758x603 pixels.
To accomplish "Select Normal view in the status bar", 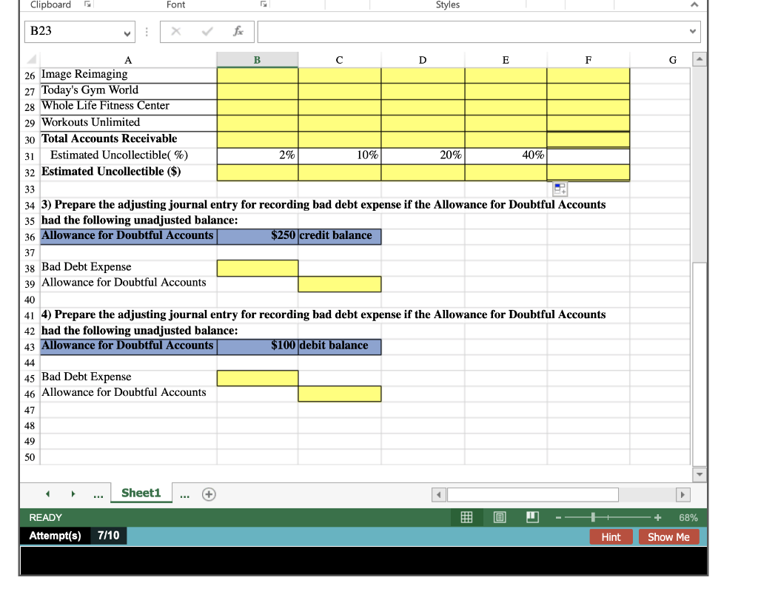I will 467,517.
